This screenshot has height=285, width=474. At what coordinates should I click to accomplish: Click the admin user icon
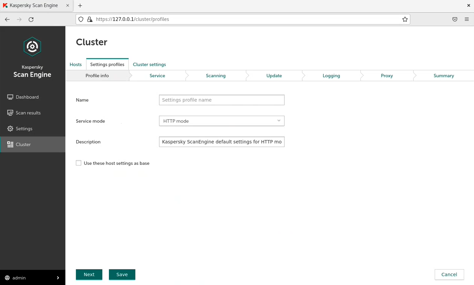point(7,278)
